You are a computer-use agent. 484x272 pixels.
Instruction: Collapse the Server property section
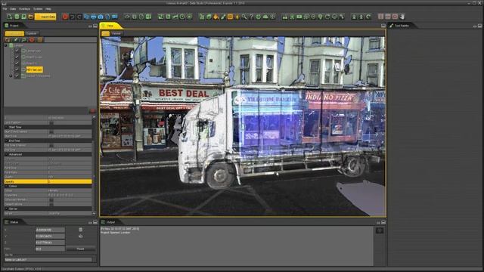point(7,209)
